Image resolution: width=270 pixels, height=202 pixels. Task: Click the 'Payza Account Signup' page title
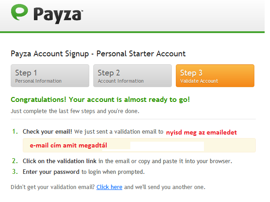pyautogui.click(x=98, y=54)
